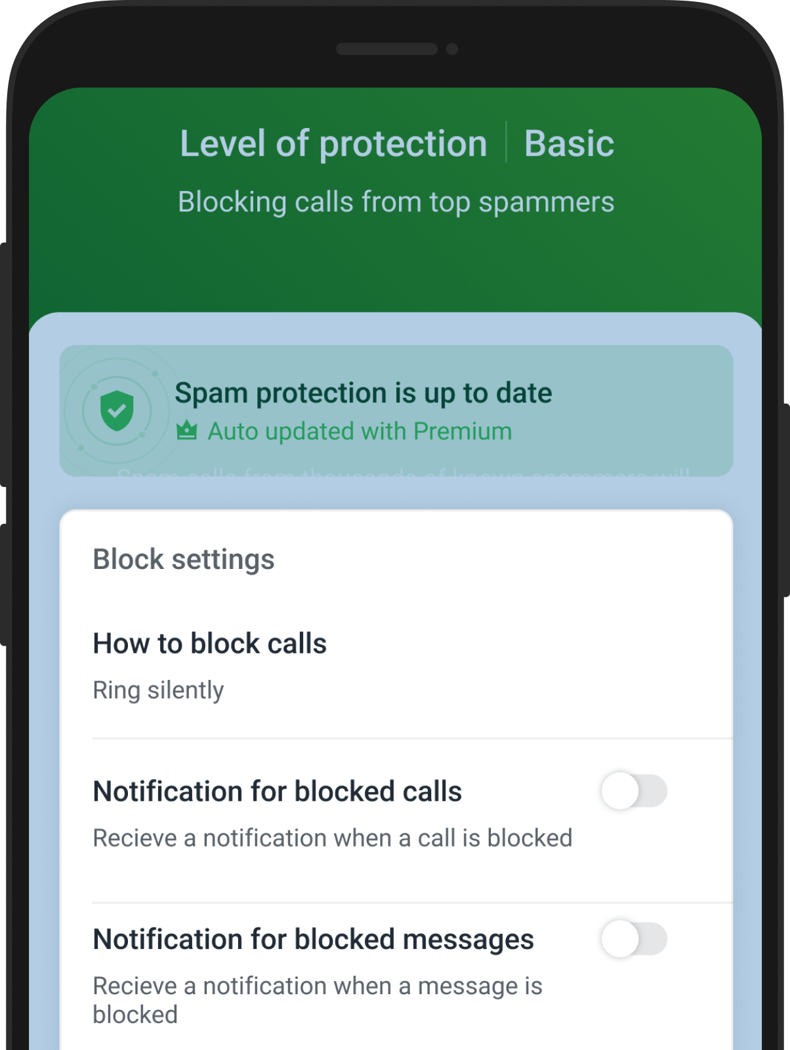Tap the faded spam calls description text

[x=395, y=474]
